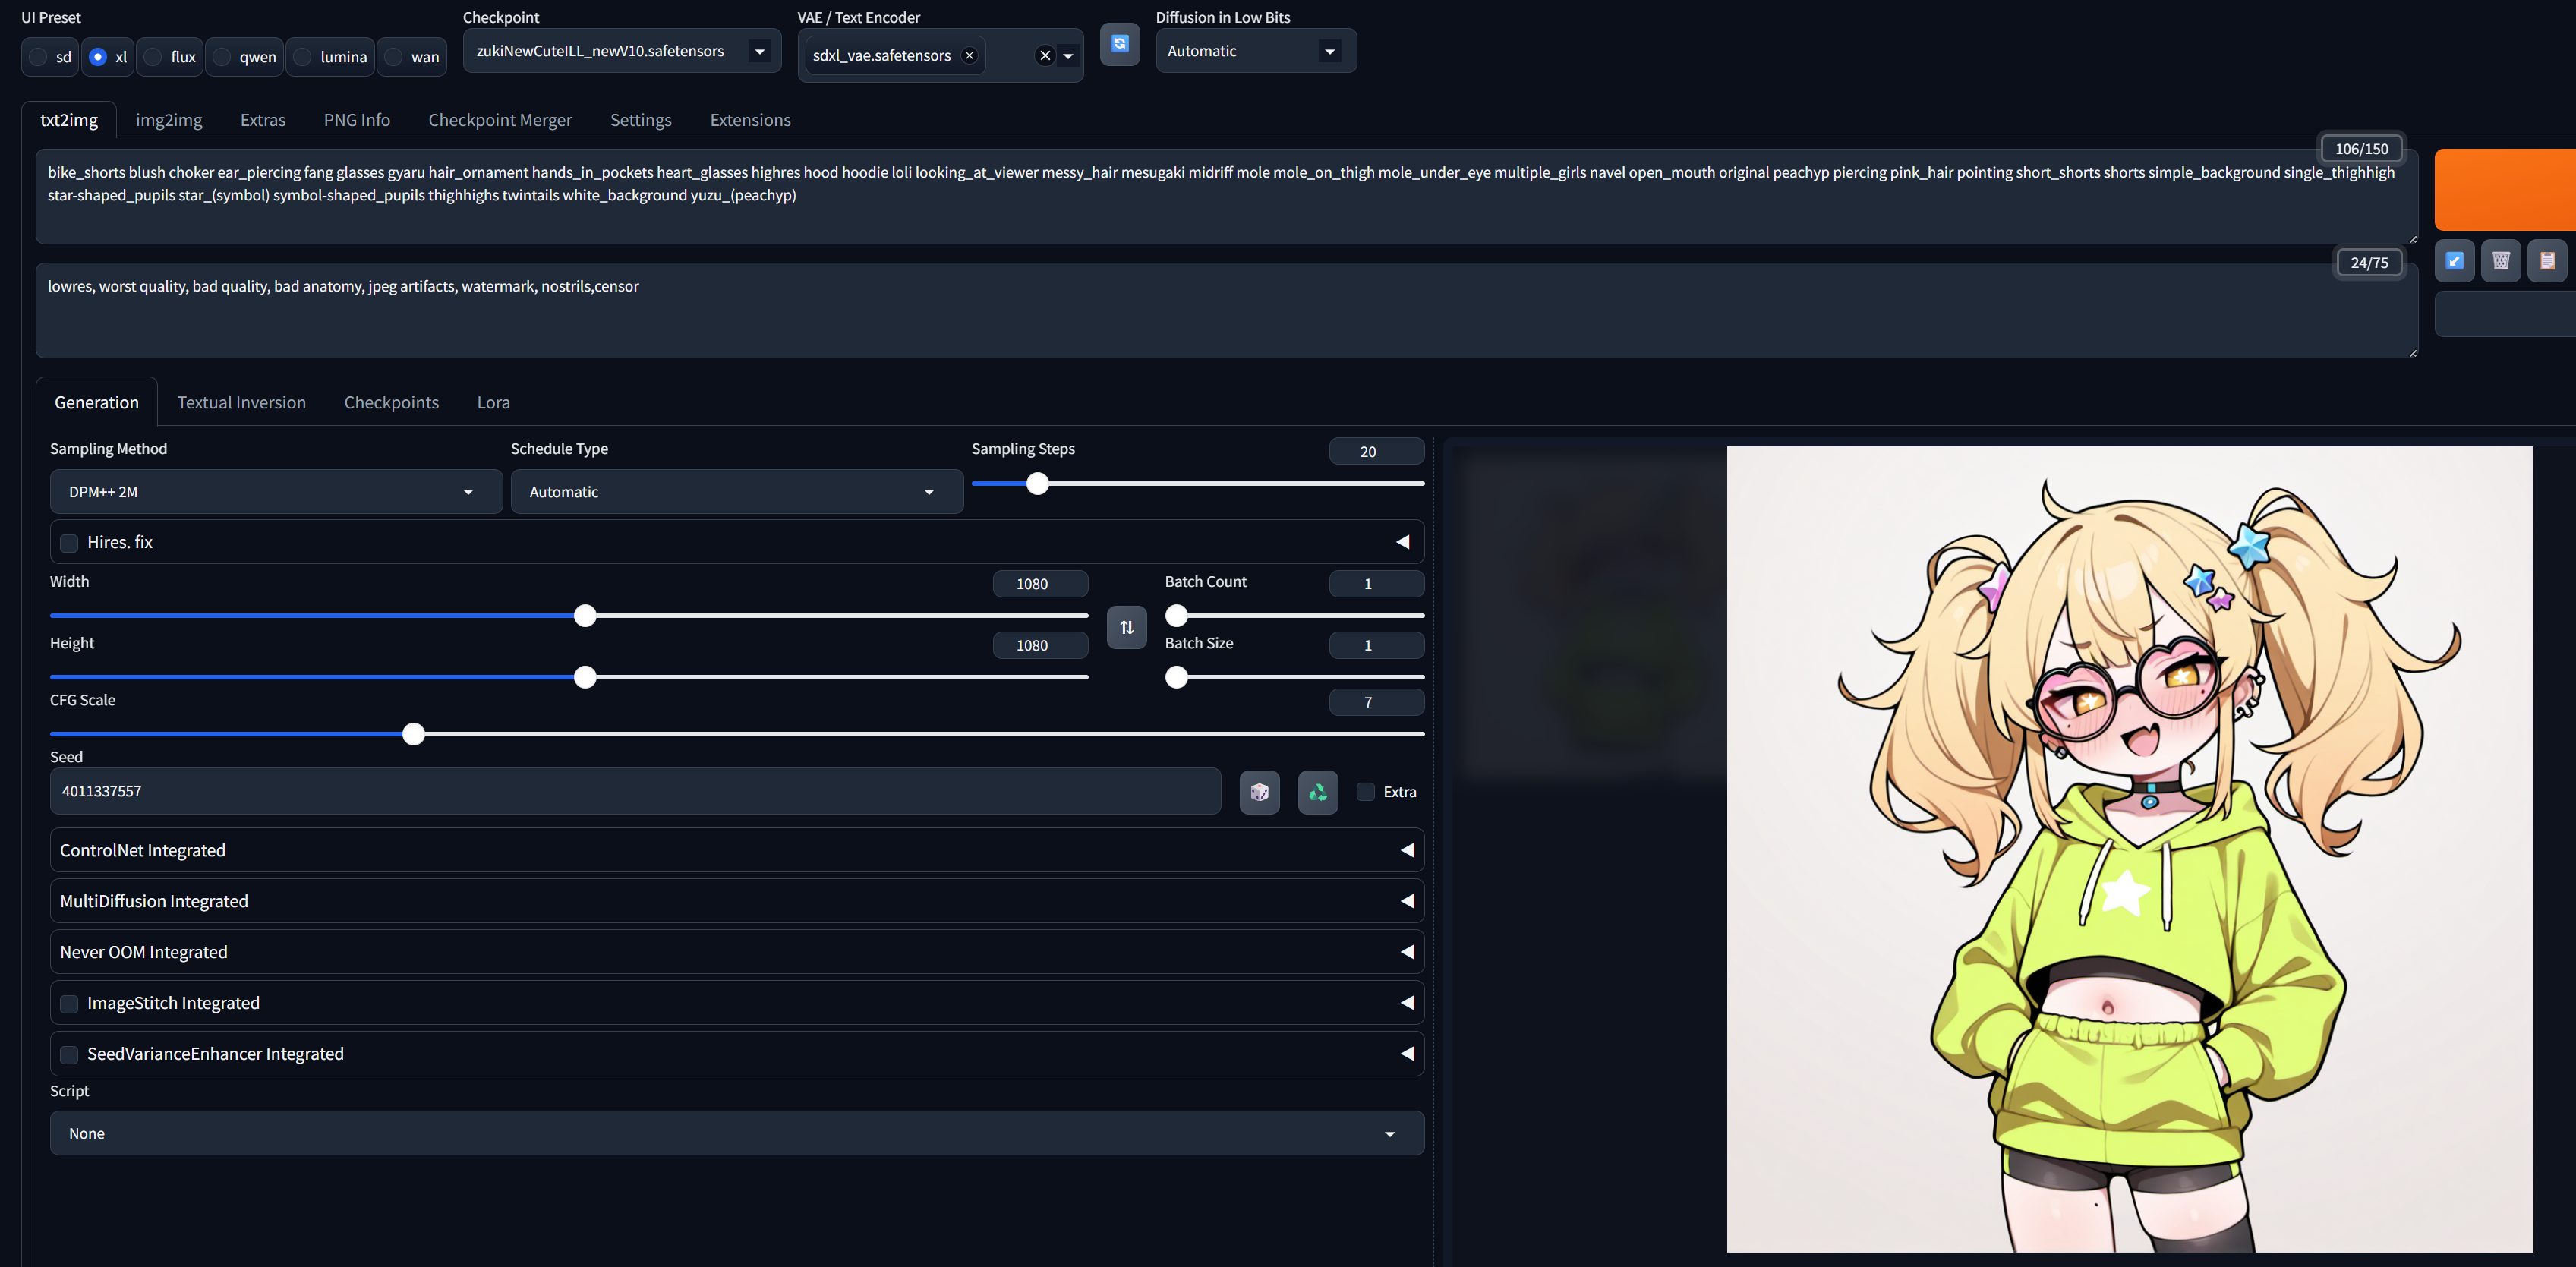Click the random seed dice icon
Viewport: 2576px width, 1267px height.
[1259, 792]
